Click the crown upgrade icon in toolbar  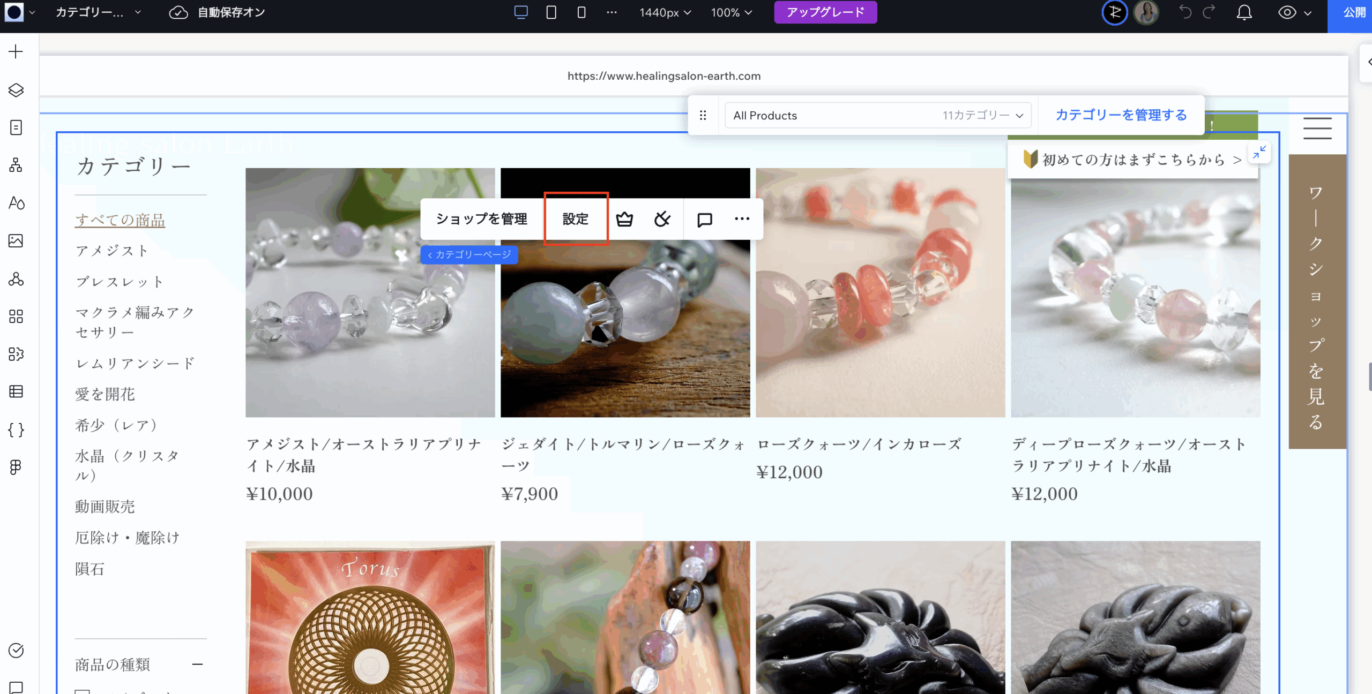point(624,219)
